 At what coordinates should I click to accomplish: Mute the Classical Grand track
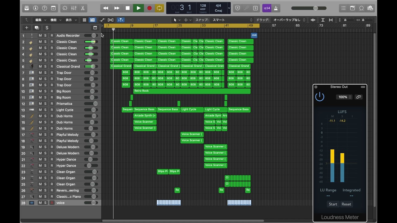(40, 67)
